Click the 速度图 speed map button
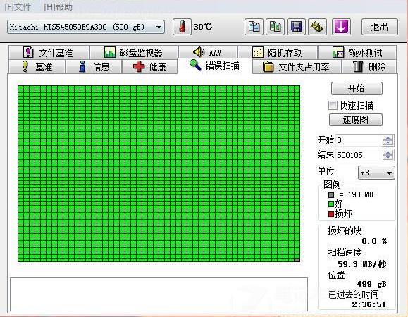Image resolution: width=408 pixels, height=317 pixels. (356, 120)
